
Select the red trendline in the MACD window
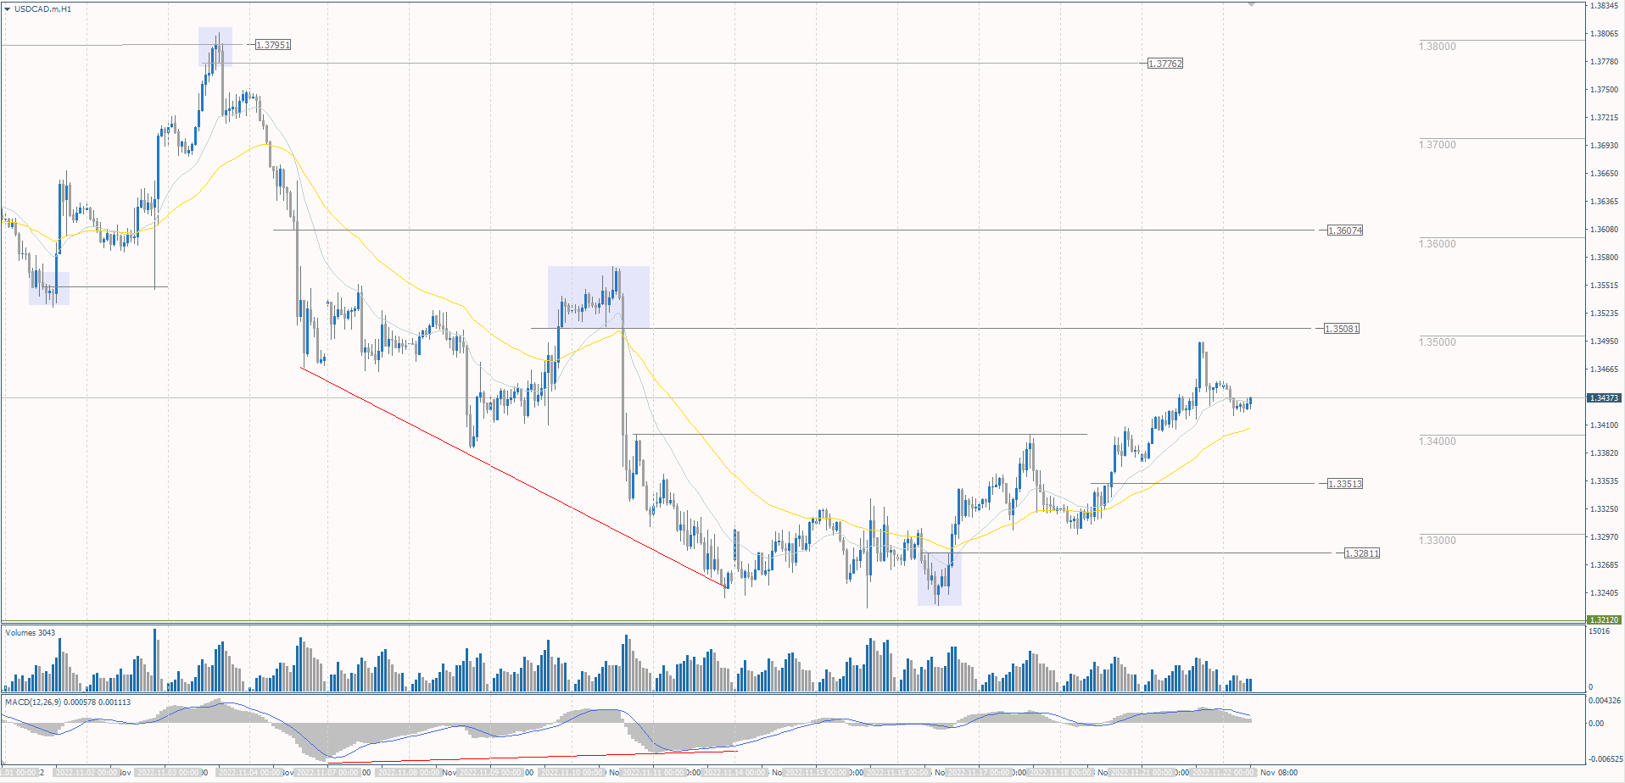tap(533, 757)
